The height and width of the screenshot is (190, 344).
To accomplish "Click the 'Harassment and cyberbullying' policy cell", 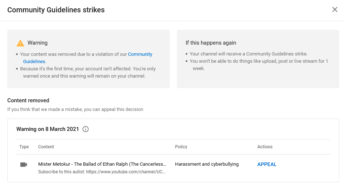I will 207,164.
